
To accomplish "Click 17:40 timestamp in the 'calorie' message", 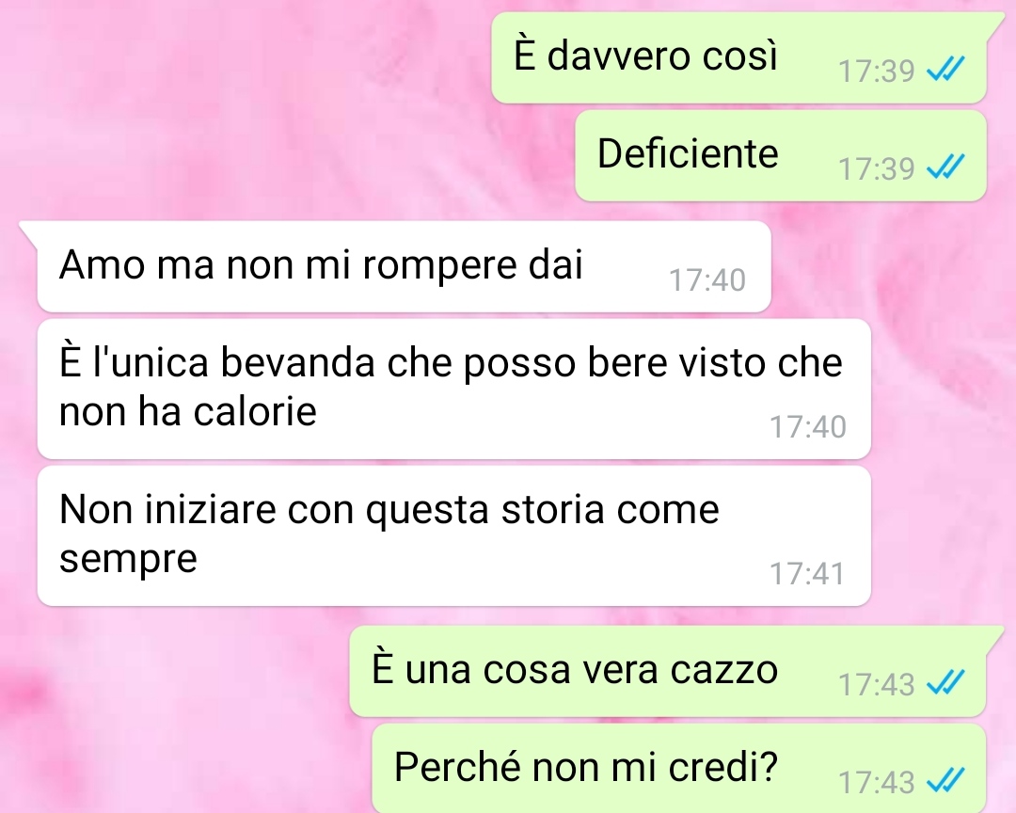I will coord(807,426).
